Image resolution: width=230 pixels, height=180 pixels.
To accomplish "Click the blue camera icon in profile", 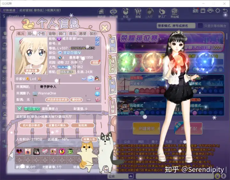I will pyautogui.click(x=91, y=78).
